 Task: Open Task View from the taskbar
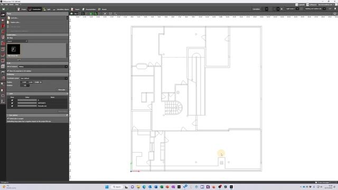click(x=127, y=187)
